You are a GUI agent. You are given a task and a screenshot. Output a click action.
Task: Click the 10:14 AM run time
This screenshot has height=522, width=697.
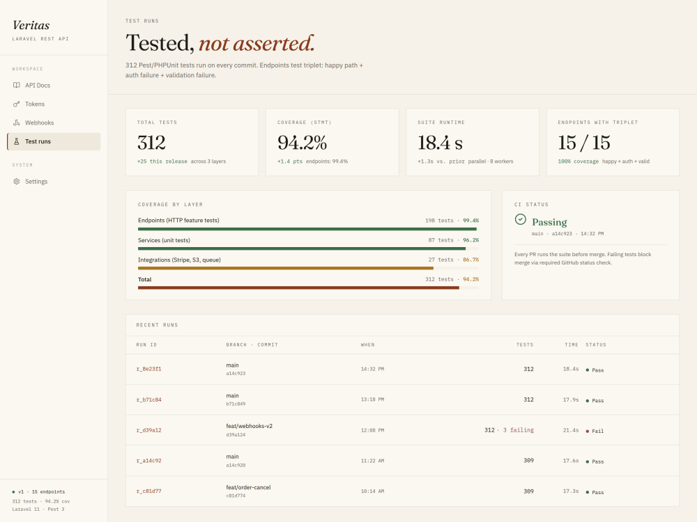point(372,491)
